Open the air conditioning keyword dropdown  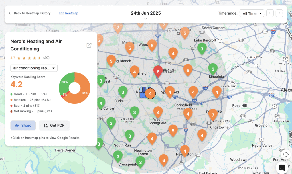point(34,68)
